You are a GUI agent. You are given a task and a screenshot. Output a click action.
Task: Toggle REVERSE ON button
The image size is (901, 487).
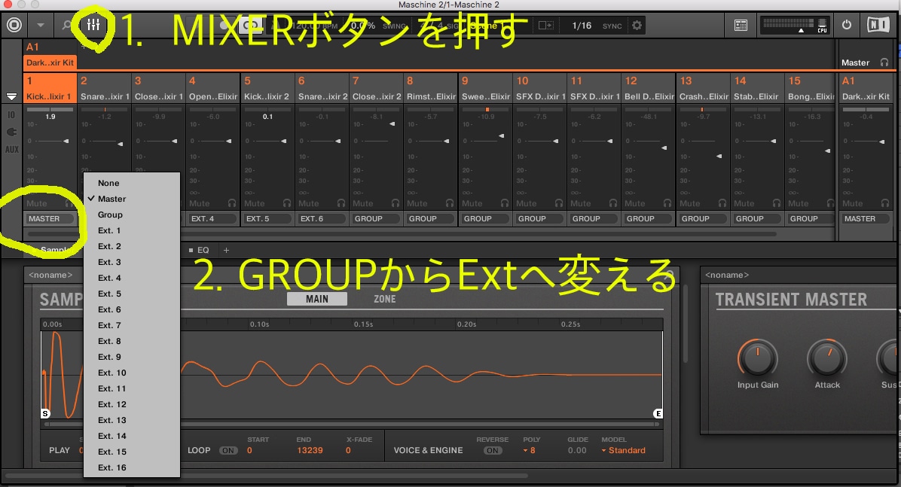493,451
